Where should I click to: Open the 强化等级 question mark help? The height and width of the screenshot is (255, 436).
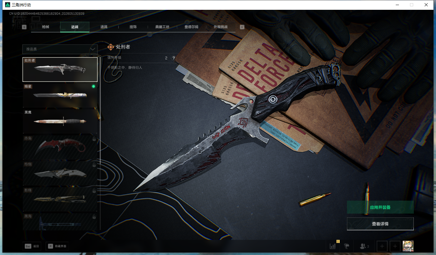tap(173, 58)
